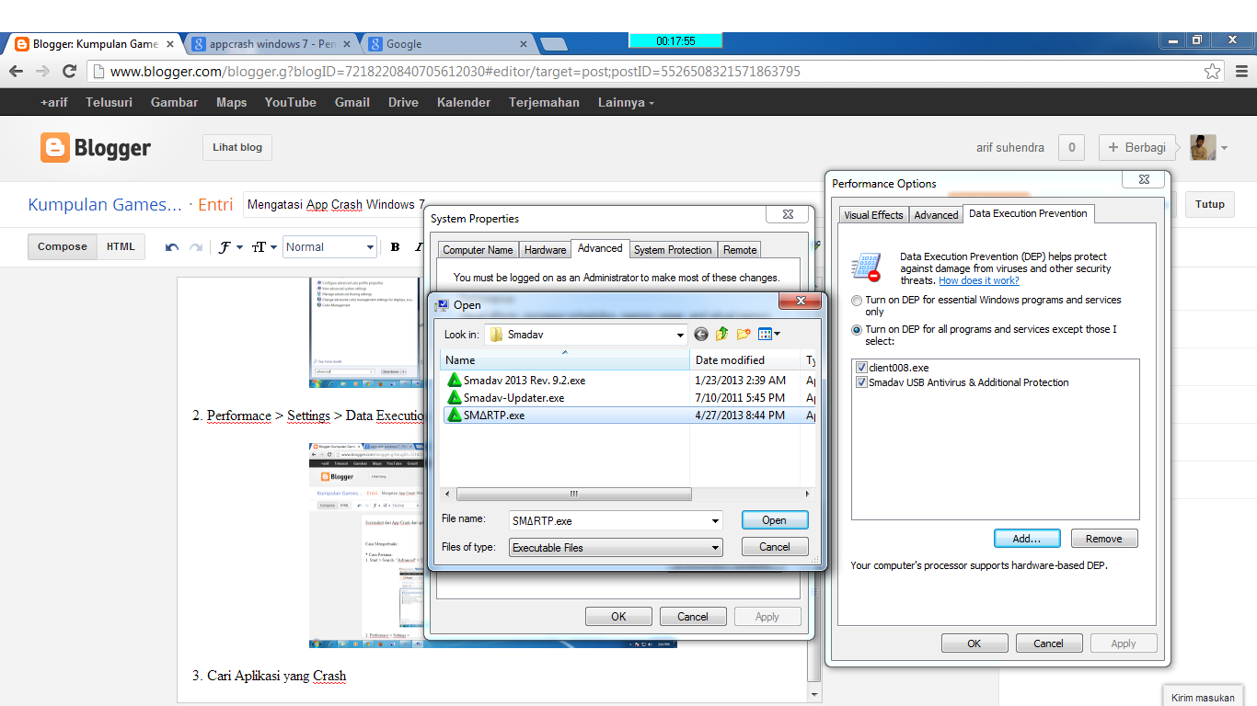1257x706 pixels.
Task: Click Add... in Data Execution Prevention
Action: click(x=1027, y=539)
